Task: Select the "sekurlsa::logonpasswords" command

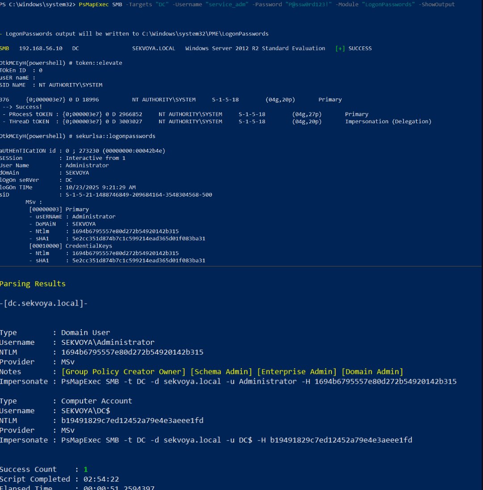Action: (x=115, y=136)
